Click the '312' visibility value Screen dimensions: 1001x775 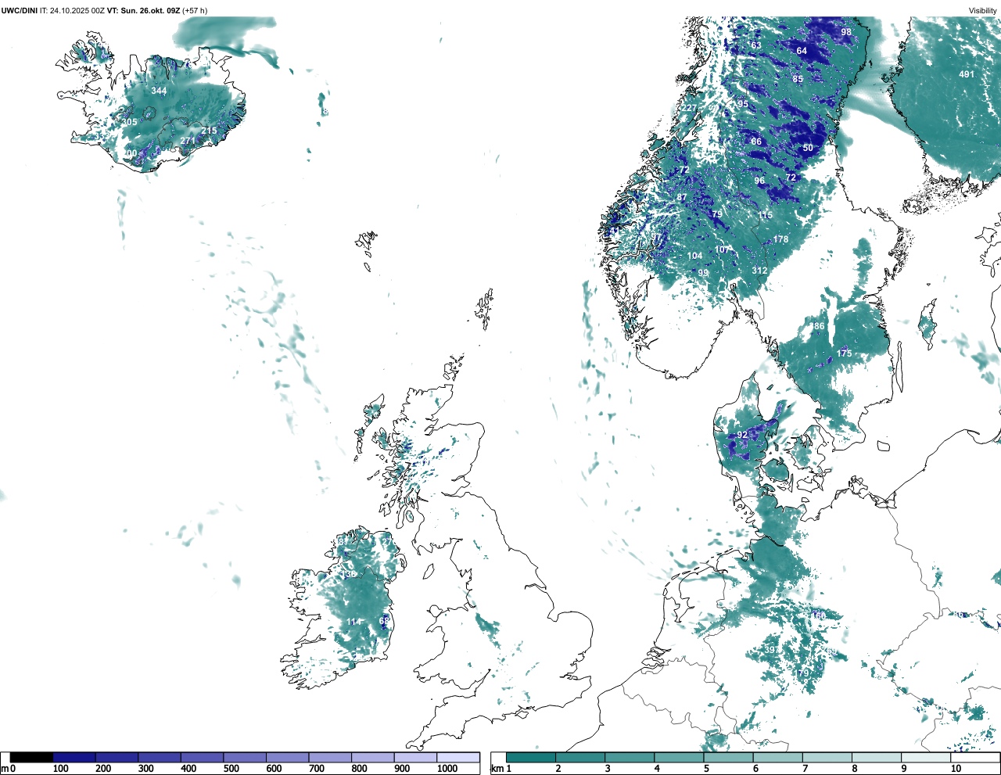click(x=759, y=271)
